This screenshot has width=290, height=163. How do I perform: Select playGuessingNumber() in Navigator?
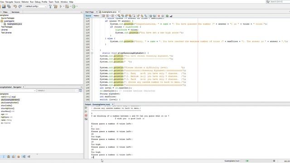[x=10, y=103]
